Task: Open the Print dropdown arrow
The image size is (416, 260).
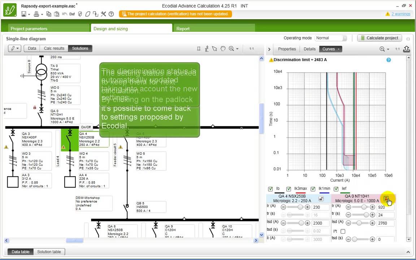Action: [42, 14]
